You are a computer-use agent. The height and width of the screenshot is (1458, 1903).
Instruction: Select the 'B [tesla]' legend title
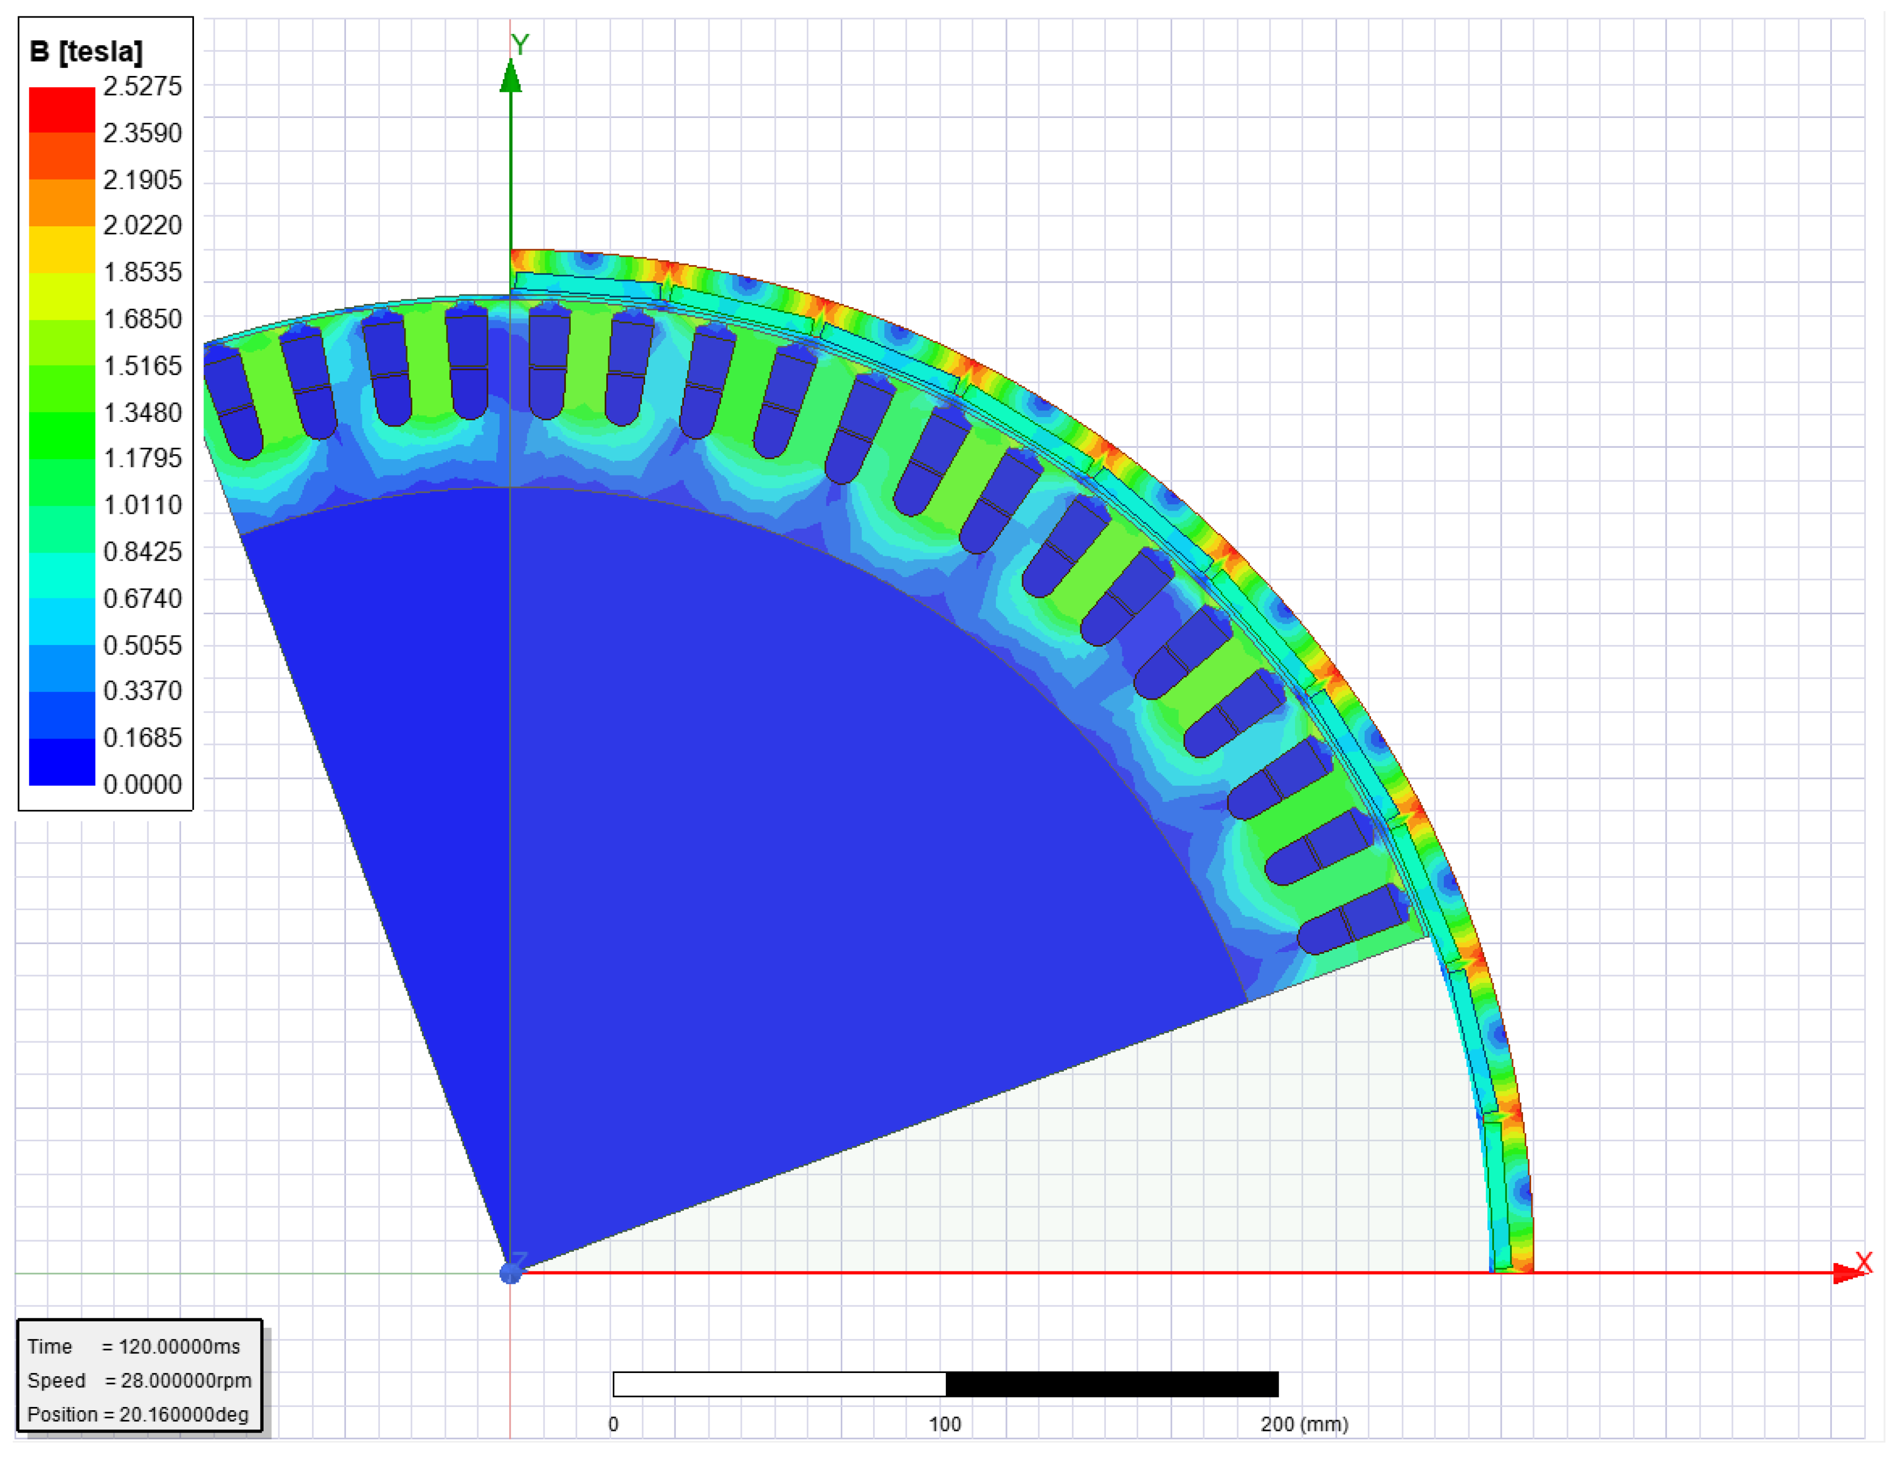(86, 52)
